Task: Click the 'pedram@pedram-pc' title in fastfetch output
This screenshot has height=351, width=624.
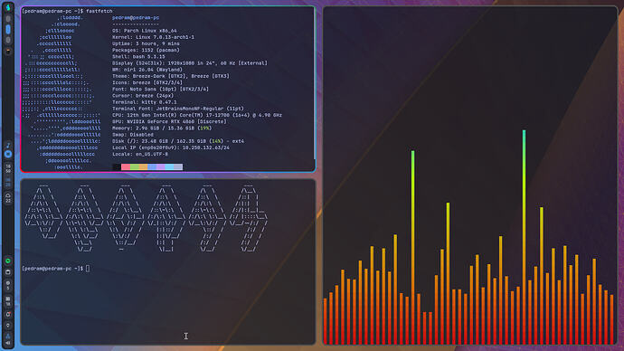Action: [x=136, y=17]
